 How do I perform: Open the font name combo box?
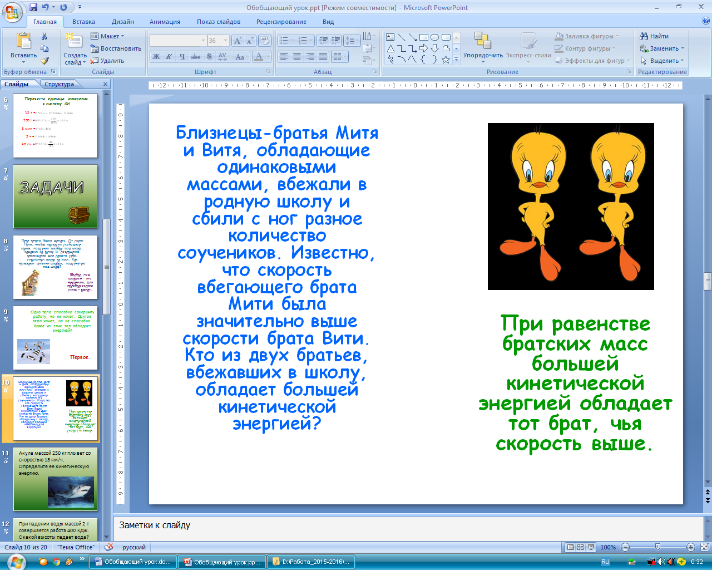[x=178, y=41]
